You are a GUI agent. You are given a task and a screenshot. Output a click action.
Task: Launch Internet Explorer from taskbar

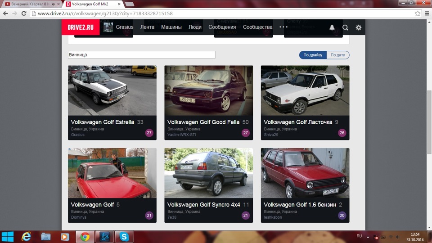26,237
